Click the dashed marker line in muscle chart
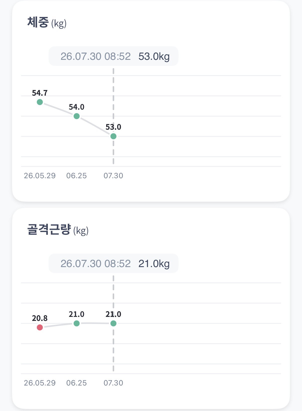Image resolution: width=302 pixels, height=411 pixels. click(x=113, y=345)
